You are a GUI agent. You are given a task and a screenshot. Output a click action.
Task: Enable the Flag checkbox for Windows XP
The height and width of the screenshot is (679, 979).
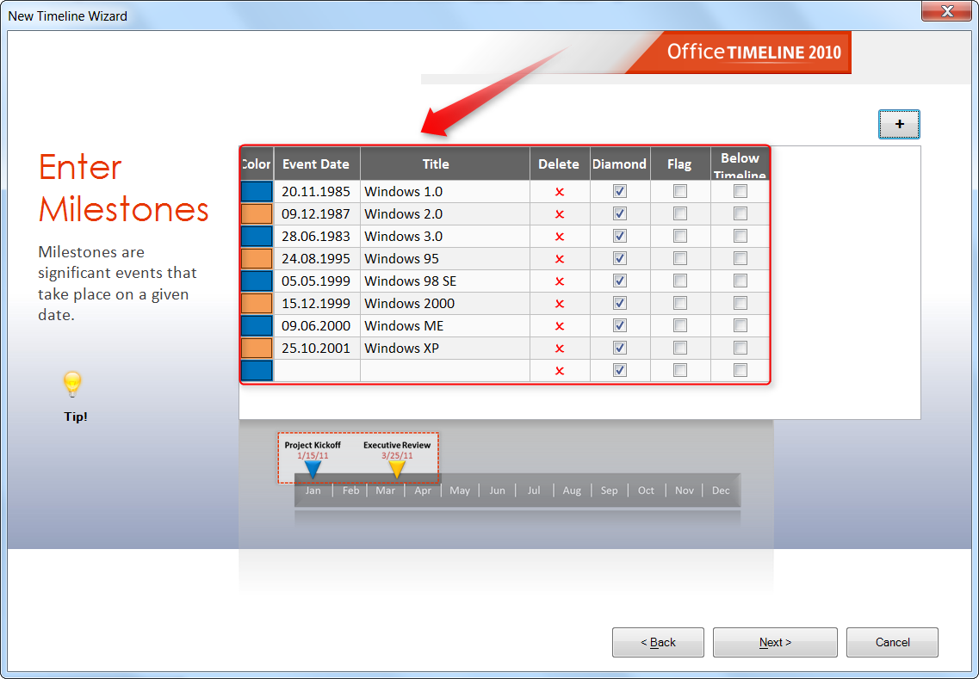point(679,348)
